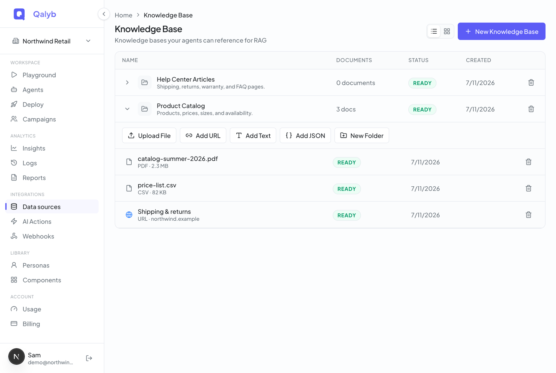Click the STATUS column header
This screenshot has width=556, height=373.
tap(418, 60)
